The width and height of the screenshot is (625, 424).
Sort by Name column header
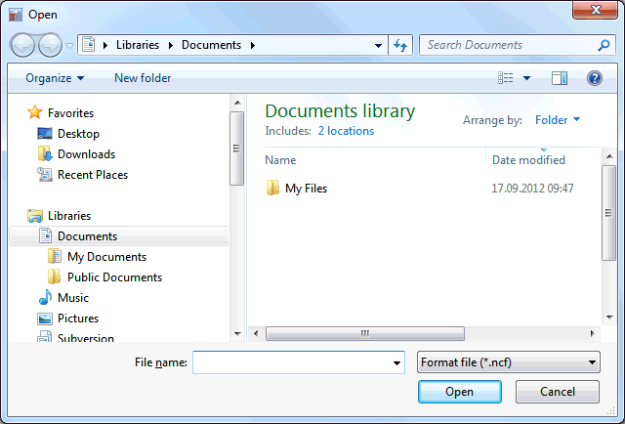click(x=280, y=160)
